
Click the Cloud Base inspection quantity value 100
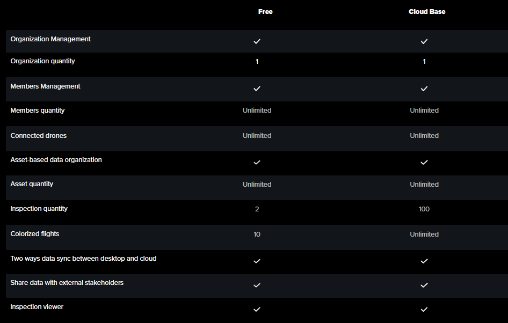(x=424, y=209)
